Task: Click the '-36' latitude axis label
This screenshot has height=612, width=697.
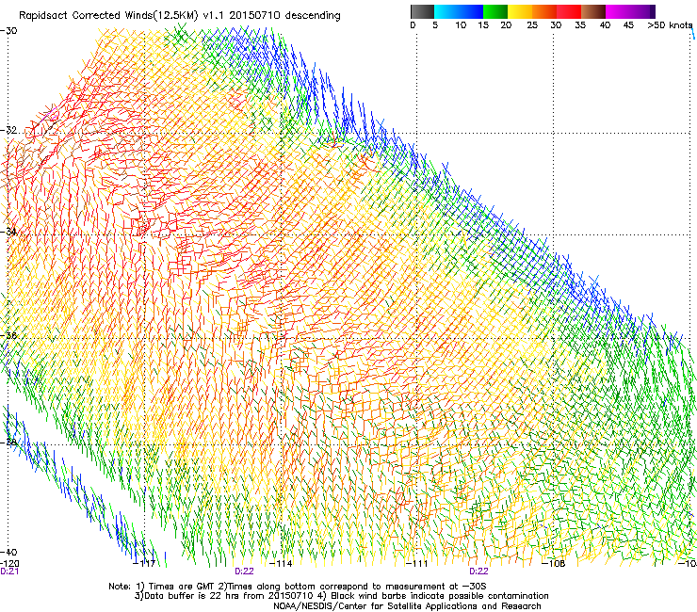Action: [8, 335]
